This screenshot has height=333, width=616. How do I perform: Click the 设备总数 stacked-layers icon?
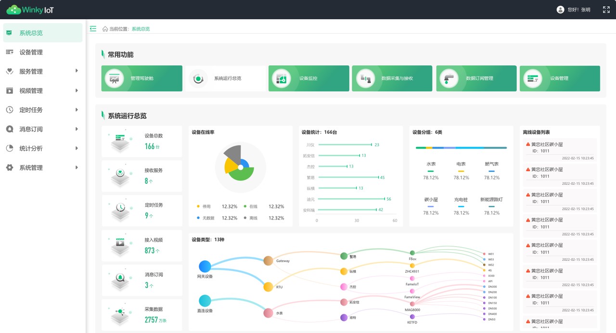(x=120, y=143)
